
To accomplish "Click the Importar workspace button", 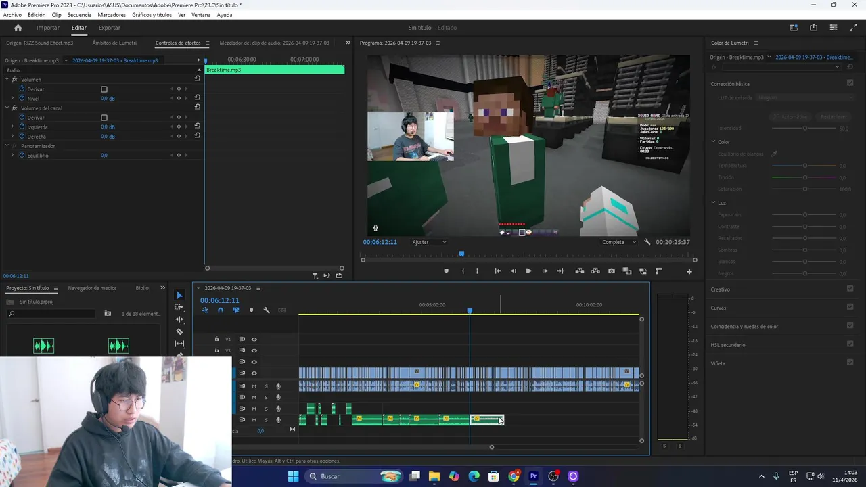I will [48, 28].
